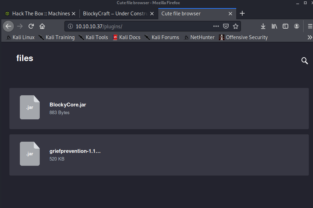Viewport: 313px width, 208px height.
Task: Open the griefprevention jar file entry
Action: point(75,151)
